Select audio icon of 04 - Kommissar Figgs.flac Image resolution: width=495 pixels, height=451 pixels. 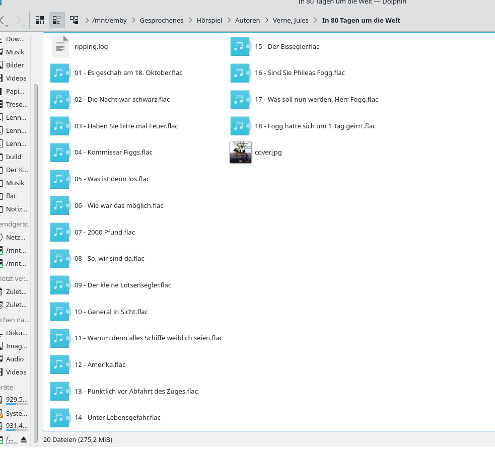pos(60,153)
